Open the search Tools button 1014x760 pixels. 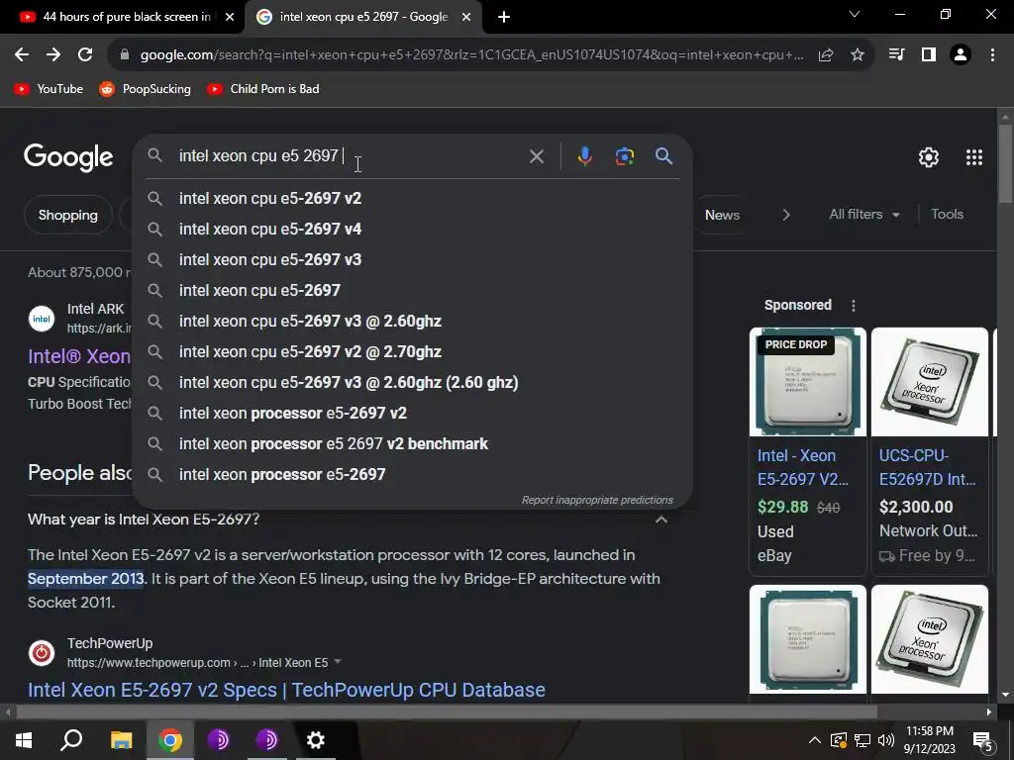pos(947,215)
